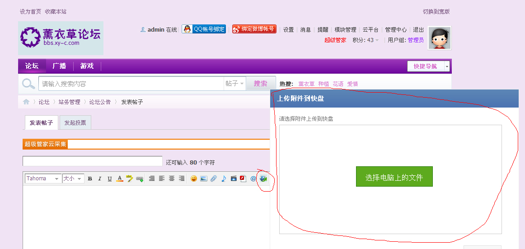Click the magnifier search icon
Image resolution: width=525 pixels, height=249 pixels.
click(29, 84)
